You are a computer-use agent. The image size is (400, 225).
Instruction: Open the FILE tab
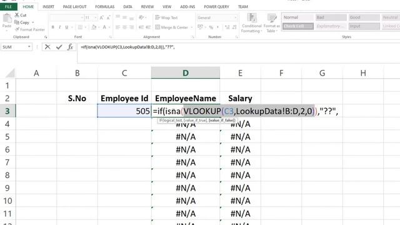[x=8, y=7]
